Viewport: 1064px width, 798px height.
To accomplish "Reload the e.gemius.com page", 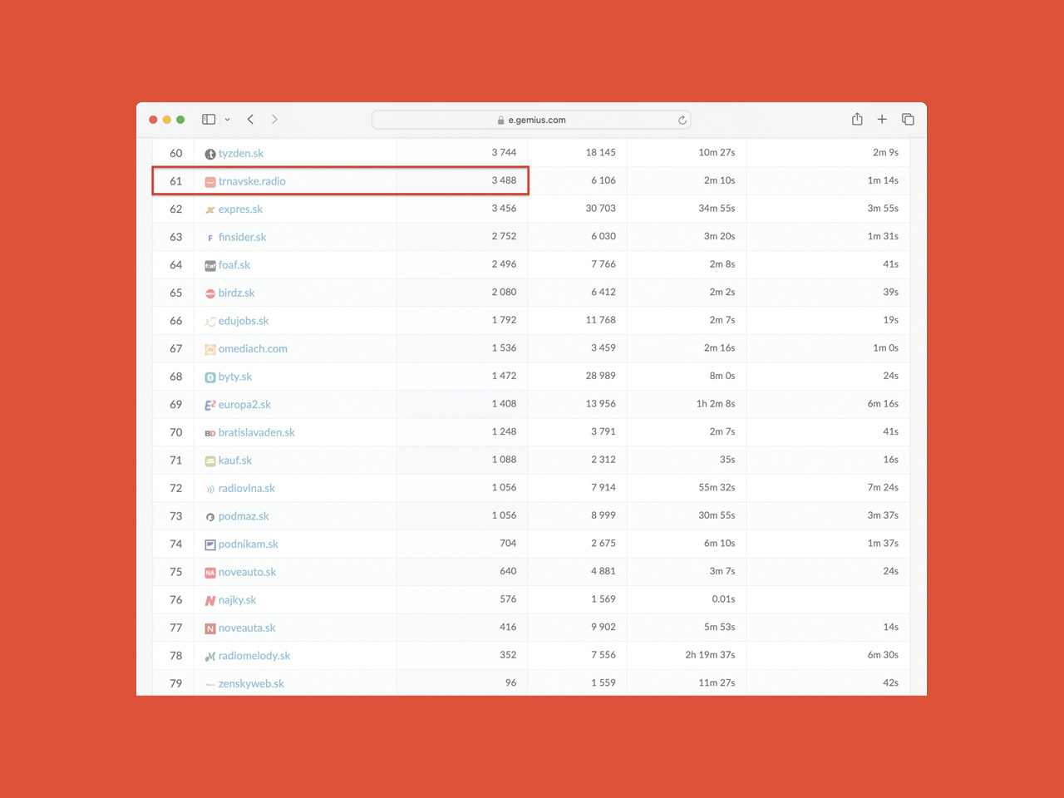I will coord(682,120).
